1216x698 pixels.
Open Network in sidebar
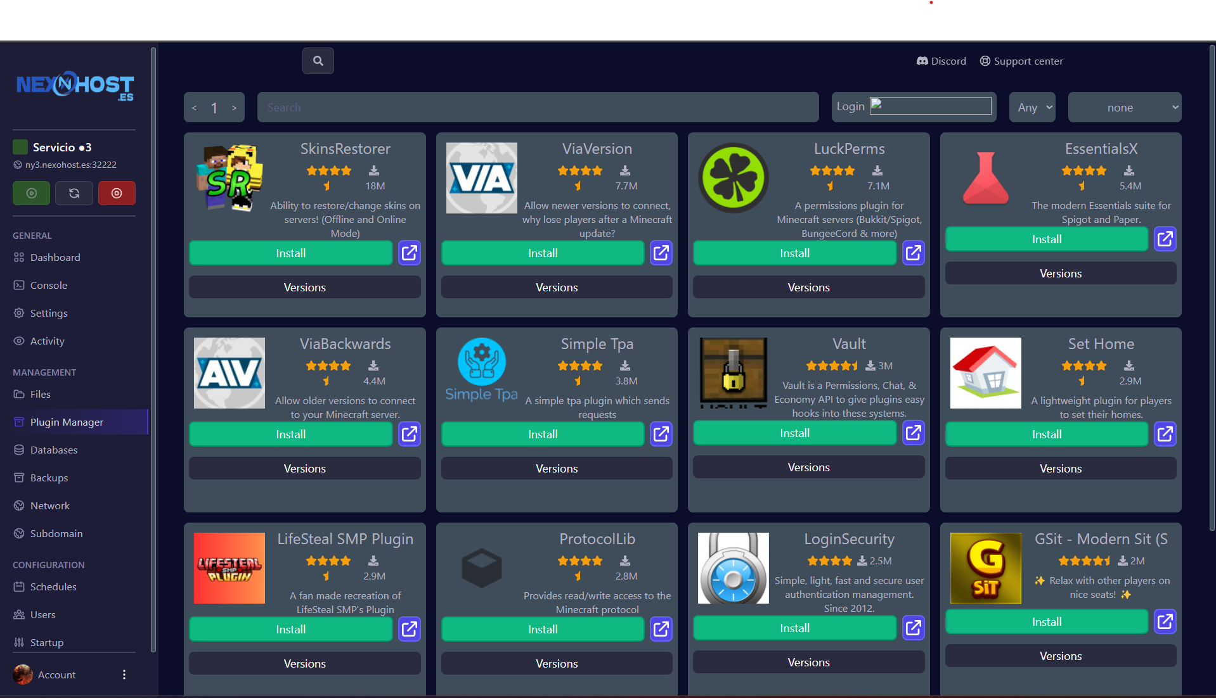point(75,505)
